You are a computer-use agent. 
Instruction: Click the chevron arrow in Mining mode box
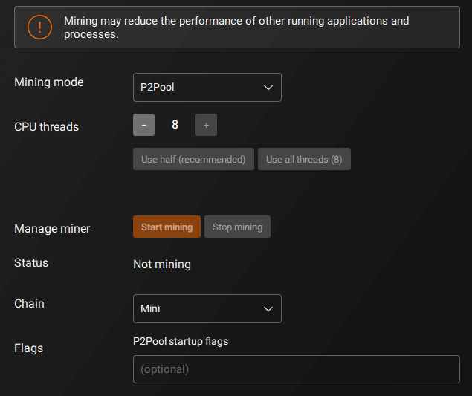268,88
